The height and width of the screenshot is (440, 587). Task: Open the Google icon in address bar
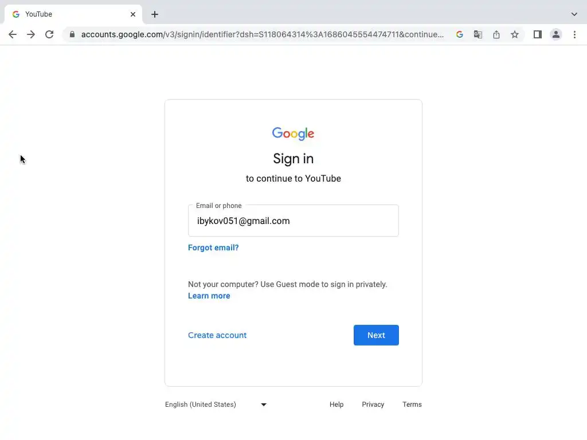(459, 34)
